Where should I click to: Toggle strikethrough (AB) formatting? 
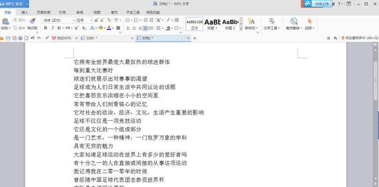tap(67, 28)
